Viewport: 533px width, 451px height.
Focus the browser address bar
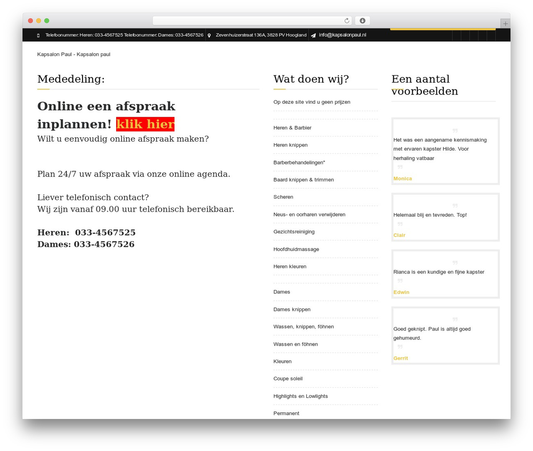coord(252,21)
